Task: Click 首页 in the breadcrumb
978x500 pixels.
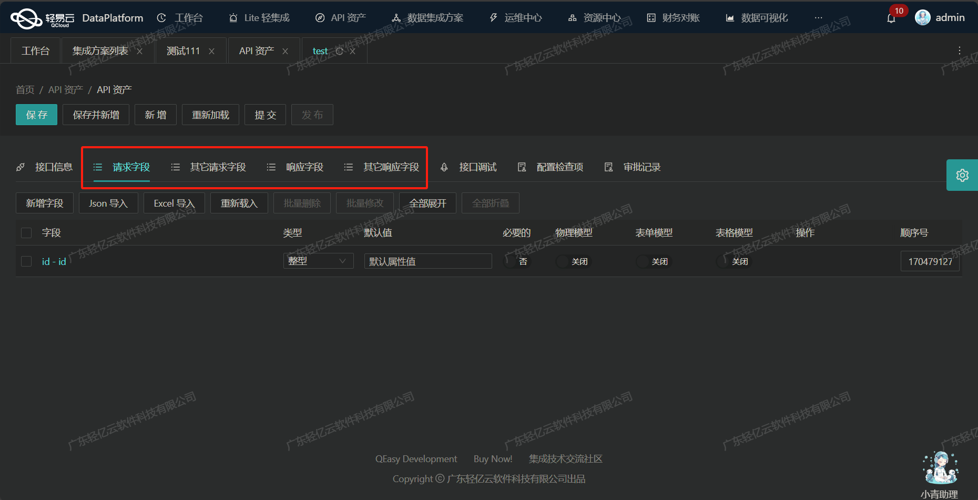Action: (25, 90)
